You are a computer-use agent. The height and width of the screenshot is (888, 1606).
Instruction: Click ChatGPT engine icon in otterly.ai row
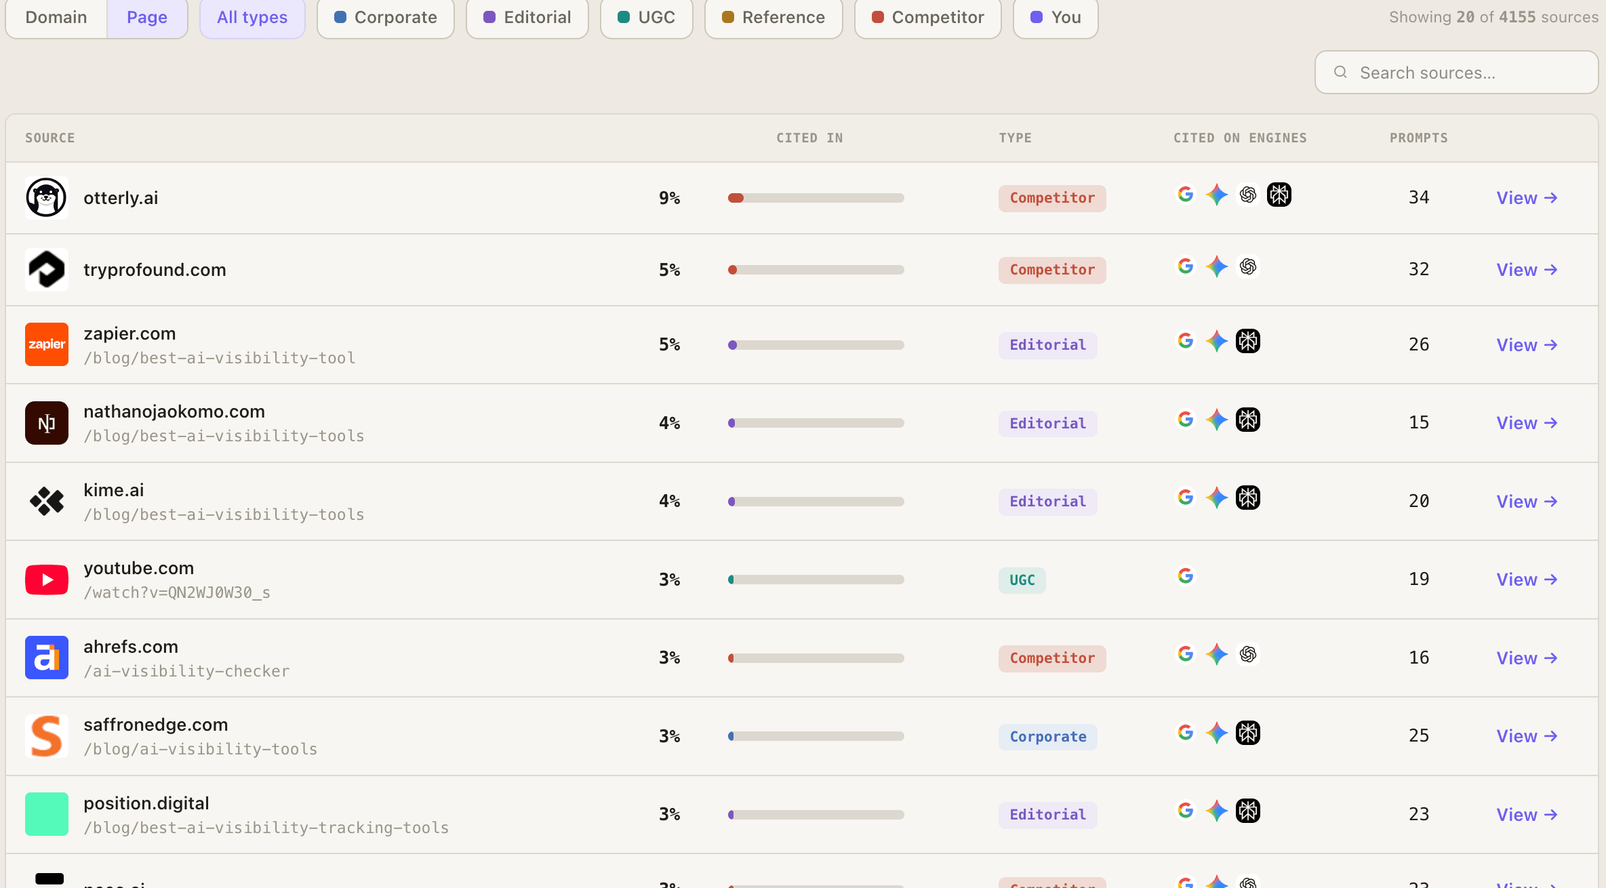click(x=1248, y=195)
